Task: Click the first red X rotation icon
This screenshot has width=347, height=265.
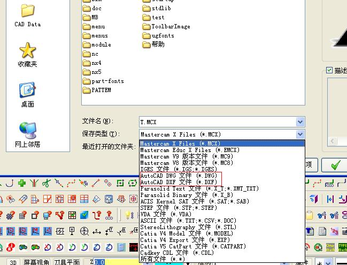Action: click(48, 247)
